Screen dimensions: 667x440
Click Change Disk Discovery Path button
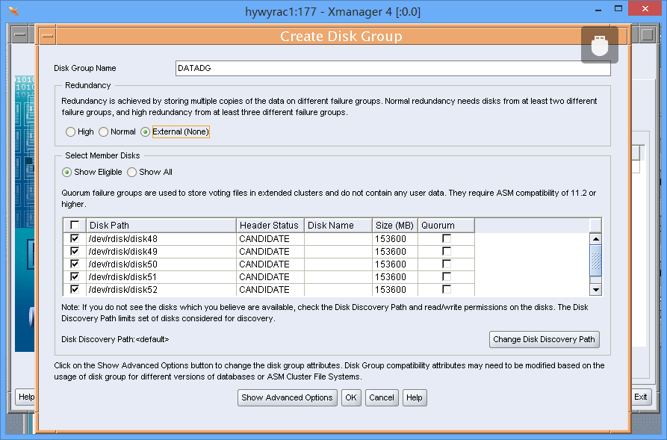(544, 340)
